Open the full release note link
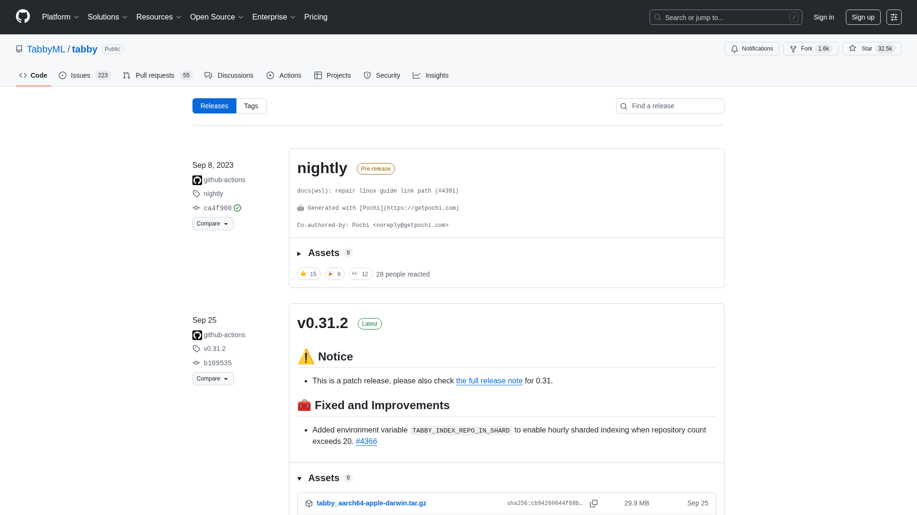 click(489, 381)
